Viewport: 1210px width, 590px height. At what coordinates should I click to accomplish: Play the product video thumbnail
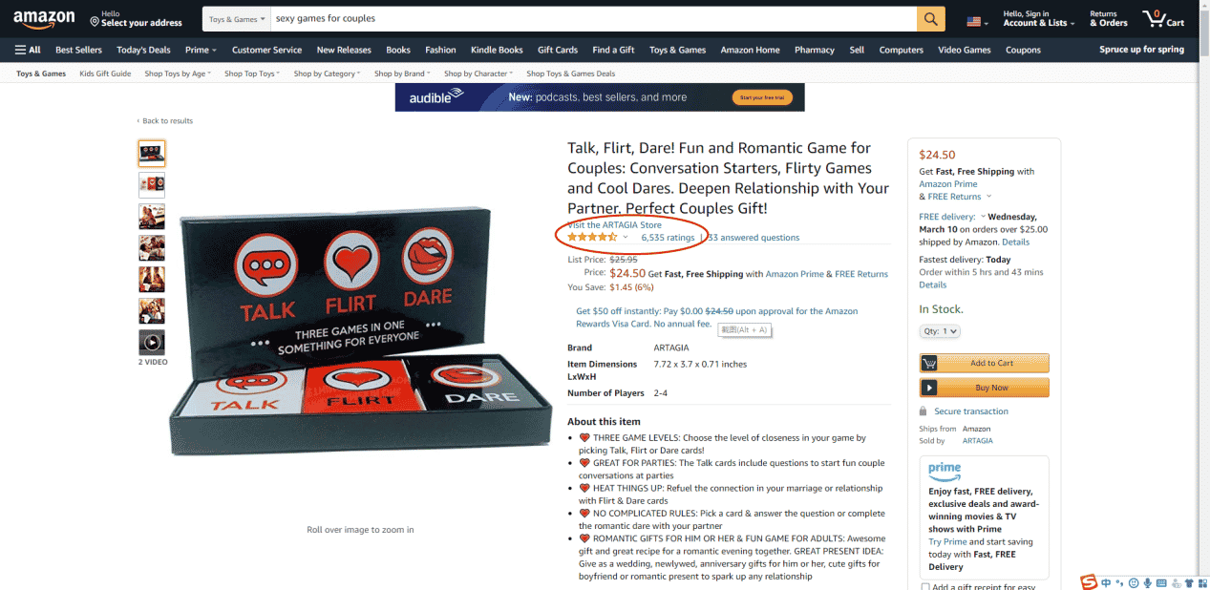tap(152, 342)
